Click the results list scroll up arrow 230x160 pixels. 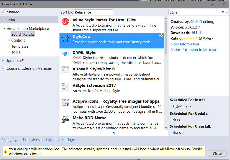tap(166, 18)
